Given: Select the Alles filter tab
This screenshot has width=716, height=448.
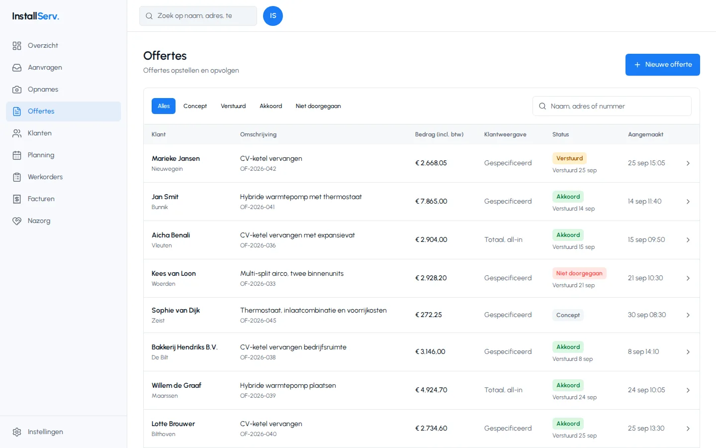Looking at the screenshot, I should click(x=164, y=106).
